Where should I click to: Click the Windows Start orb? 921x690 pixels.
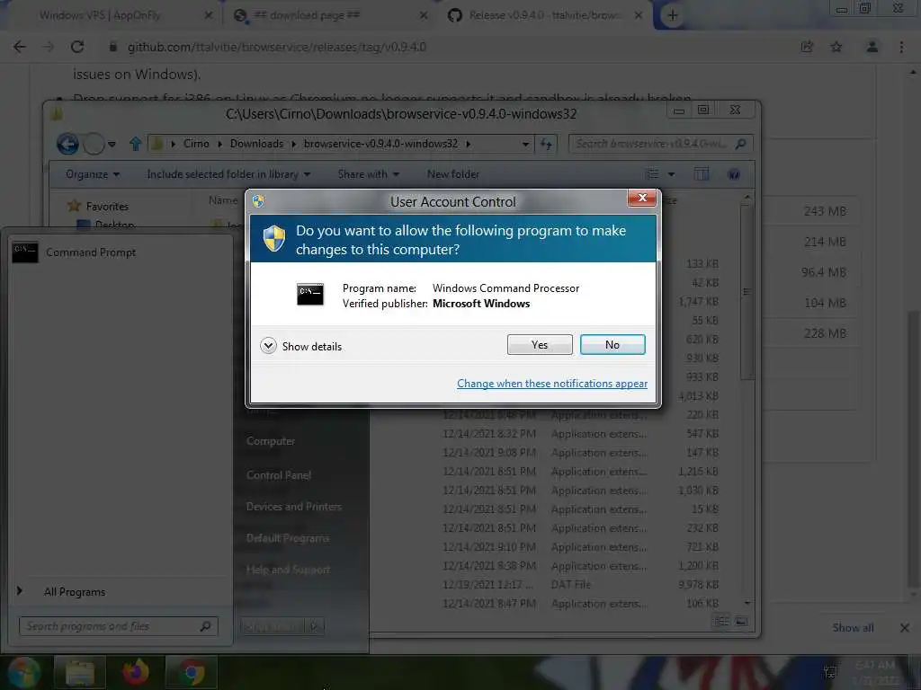click(22, 672)
